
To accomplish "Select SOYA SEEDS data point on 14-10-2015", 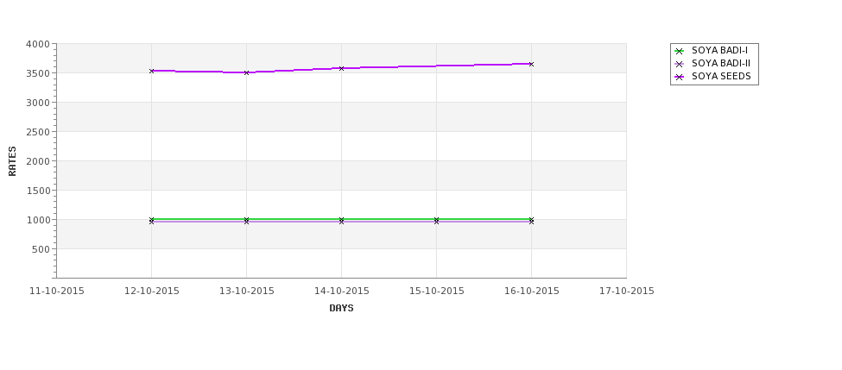I will point(342,68).
